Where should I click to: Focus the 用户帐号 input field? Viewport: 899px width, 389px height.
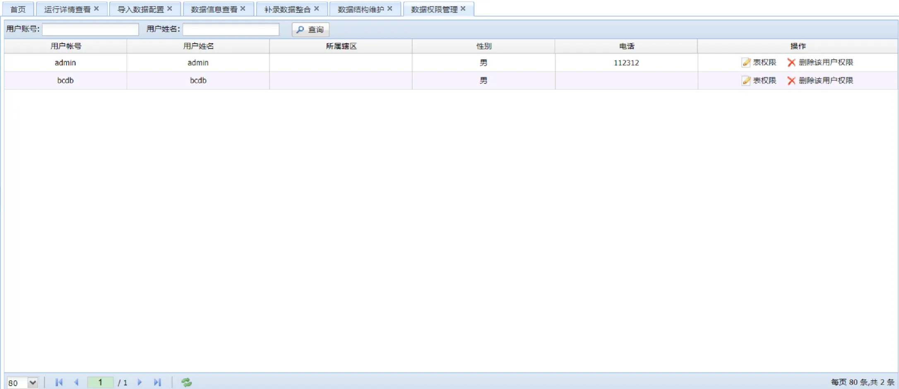pos(90,29)
